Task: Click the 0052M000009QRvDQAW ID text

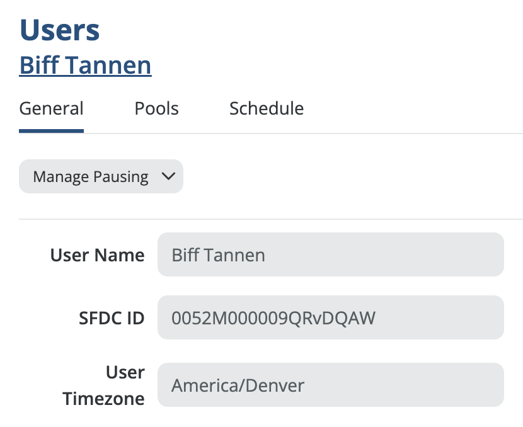Action: coord(273,318)
